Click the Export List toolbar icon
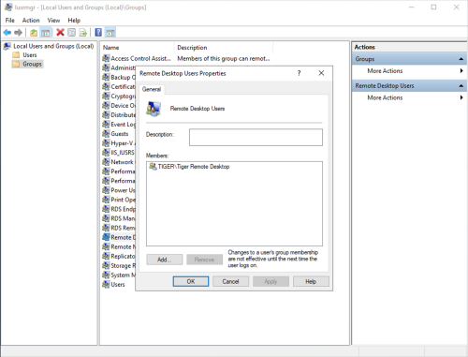 83,33
